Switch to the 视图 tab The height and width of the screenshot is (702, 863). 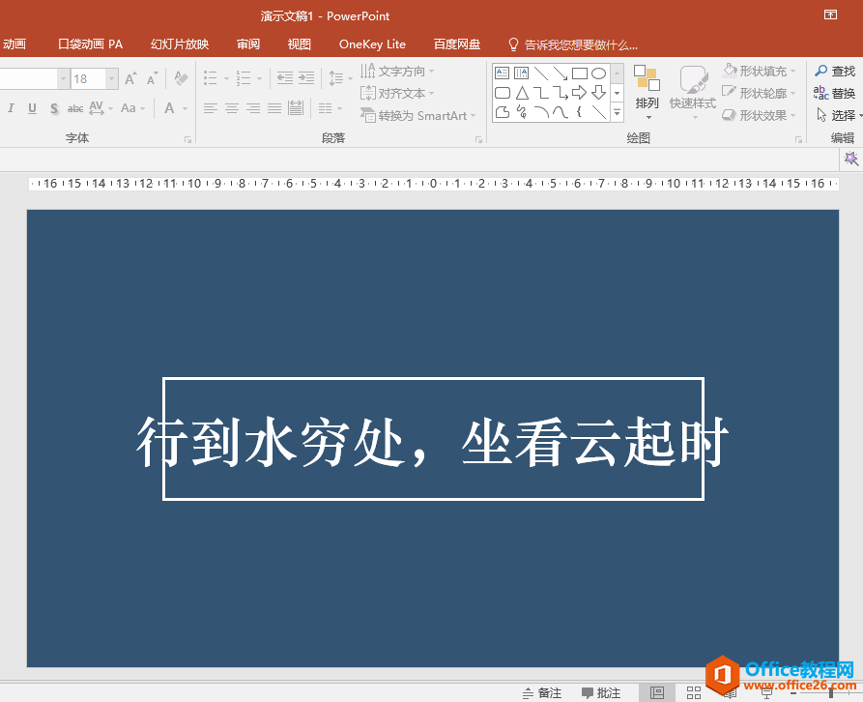tap(300, 44)
